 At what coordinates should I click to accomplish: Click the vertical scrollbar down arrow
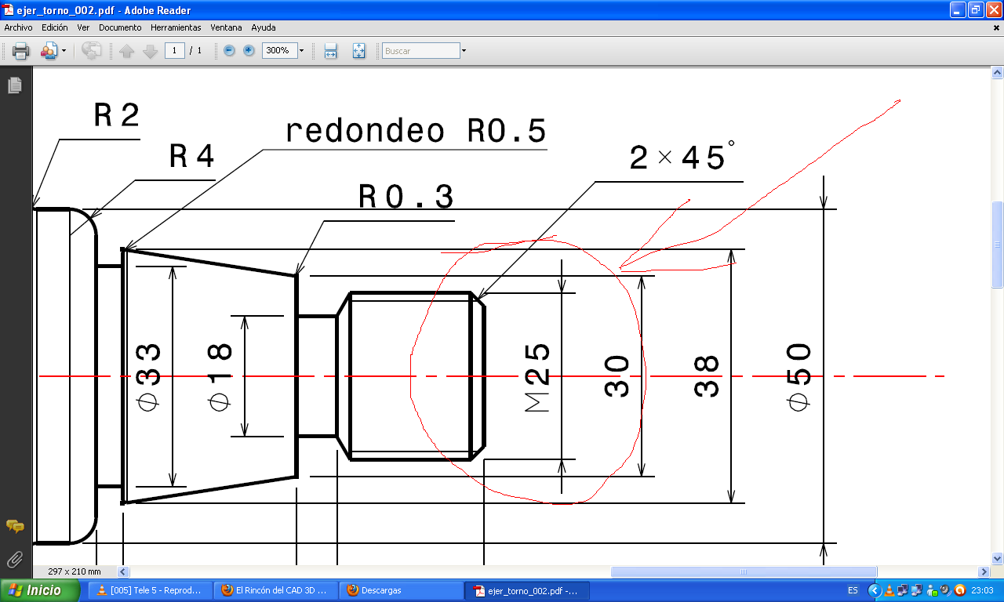click(998, 559)
